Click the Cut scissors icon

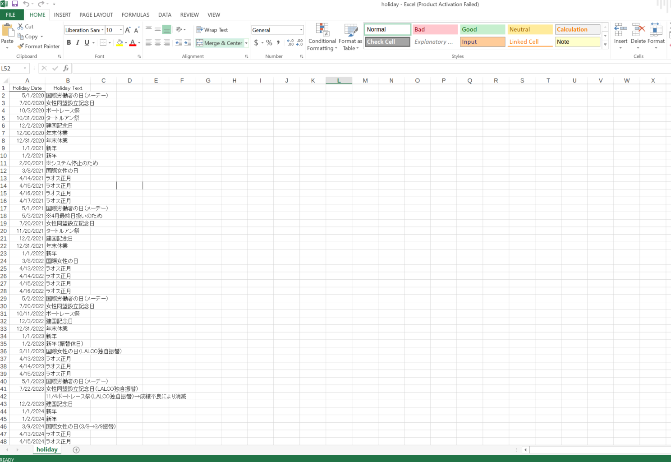[20, 27]
